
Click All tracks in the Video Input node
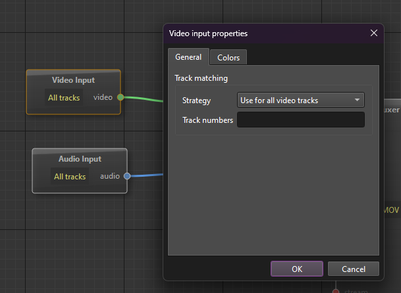(x=64, y=98)
